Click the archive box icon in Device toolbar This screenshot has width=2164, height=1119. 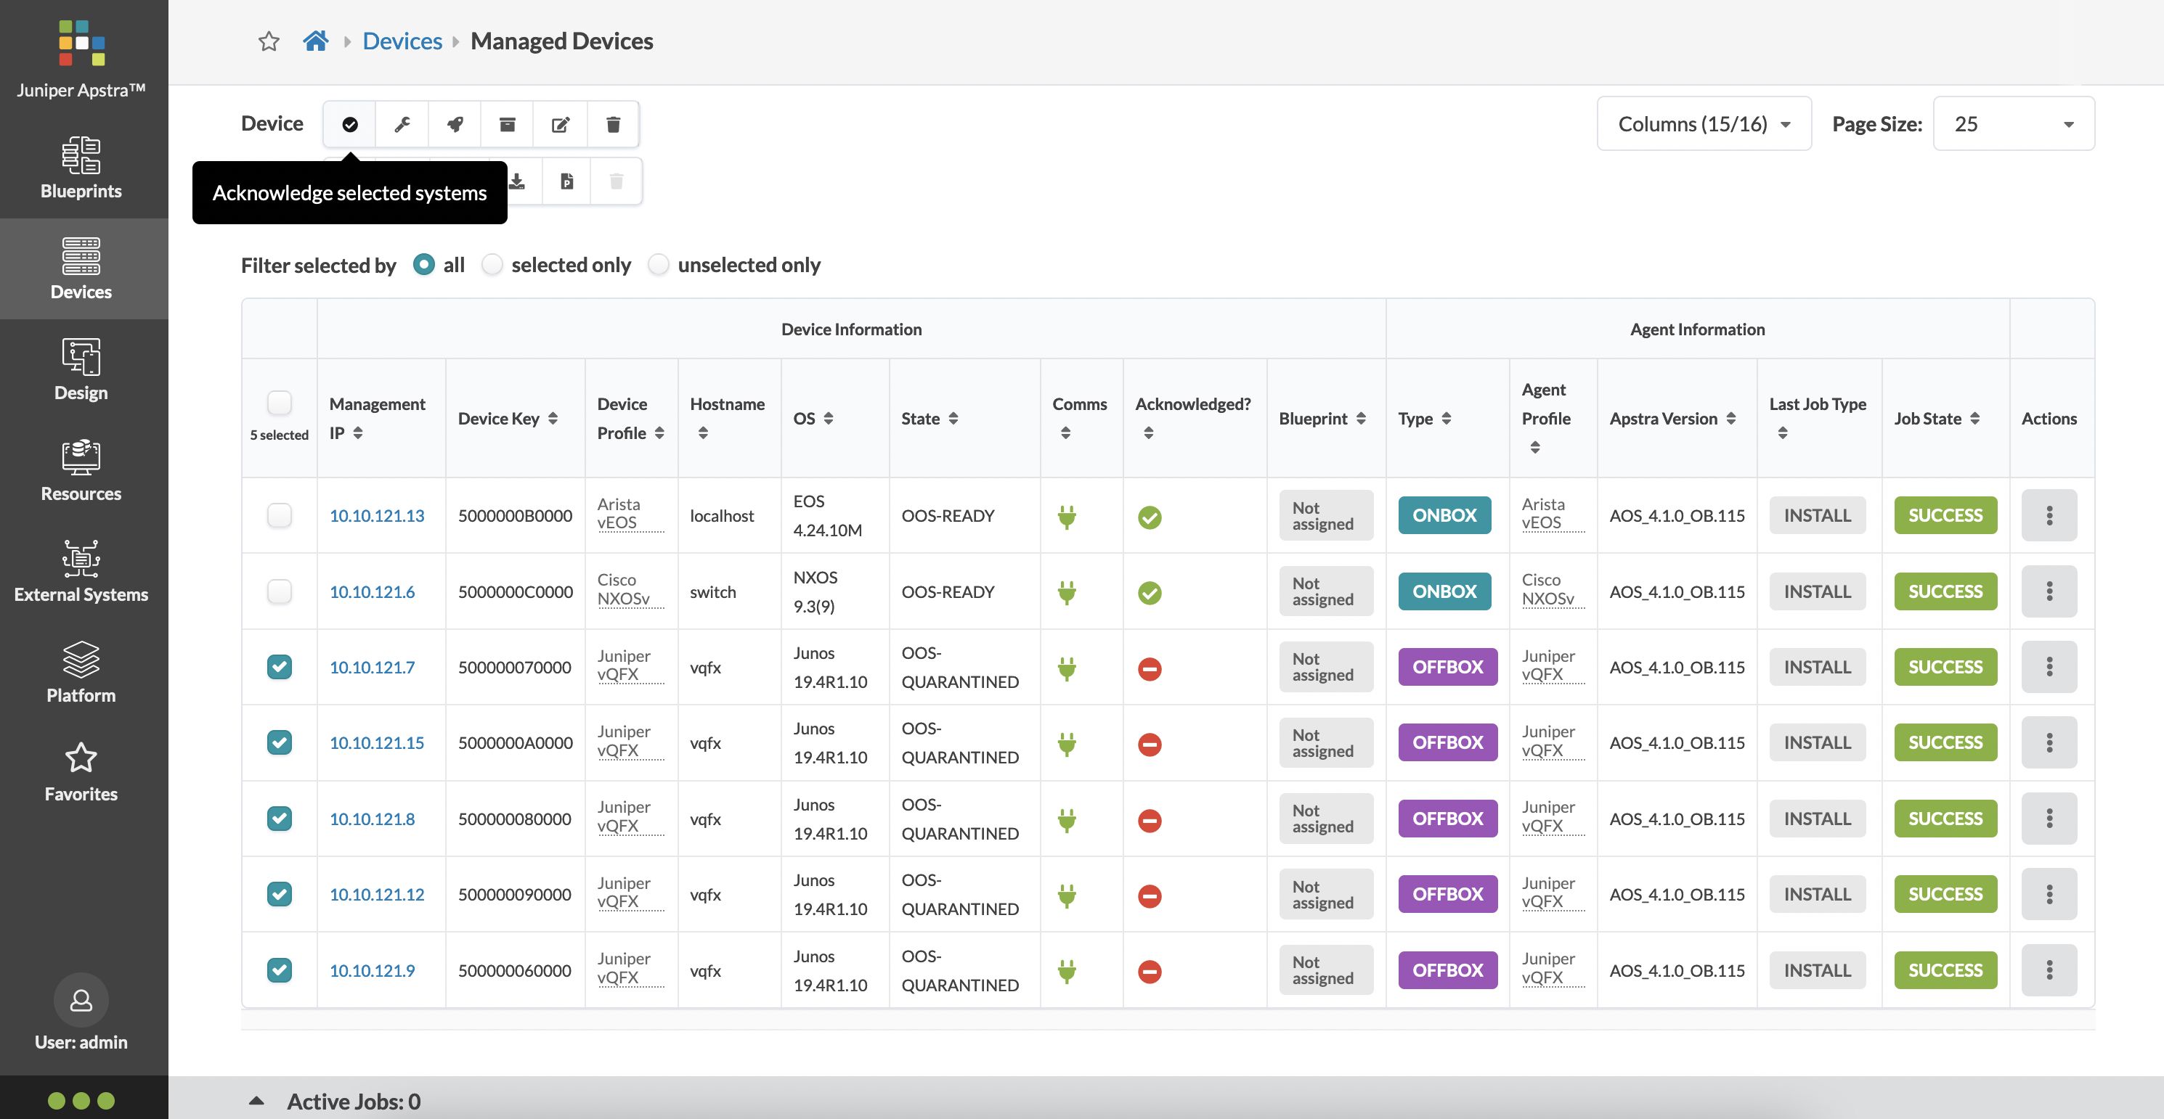[508, 124]
